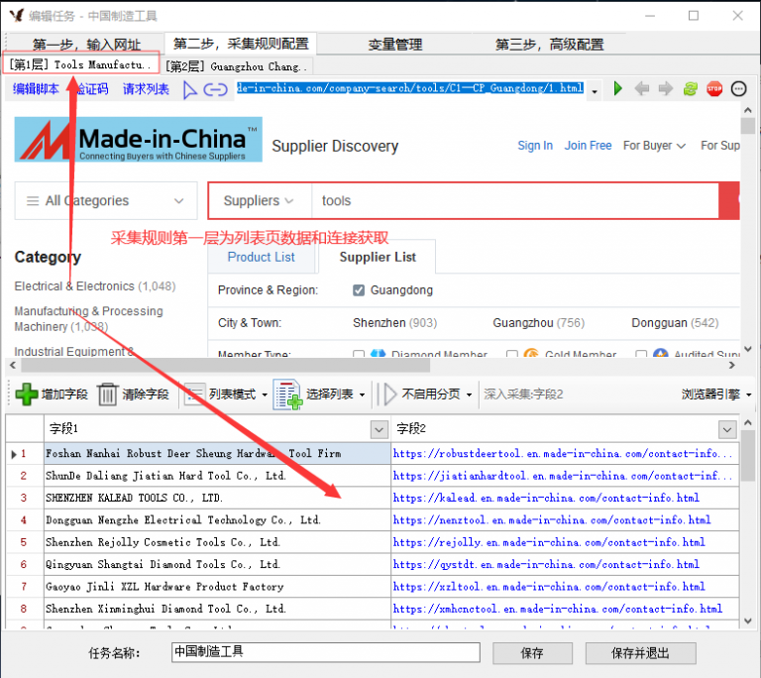The width and height of the screenshot is (761, 678).
Task: Open the 选择列表 dropdown arrow
Action: click(362, 395)
